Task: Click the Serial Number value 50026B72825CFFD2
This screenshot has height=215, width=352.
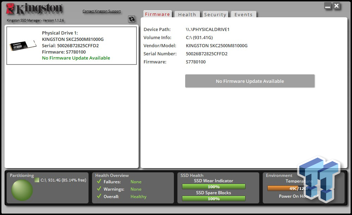Action: click(207, 54)
